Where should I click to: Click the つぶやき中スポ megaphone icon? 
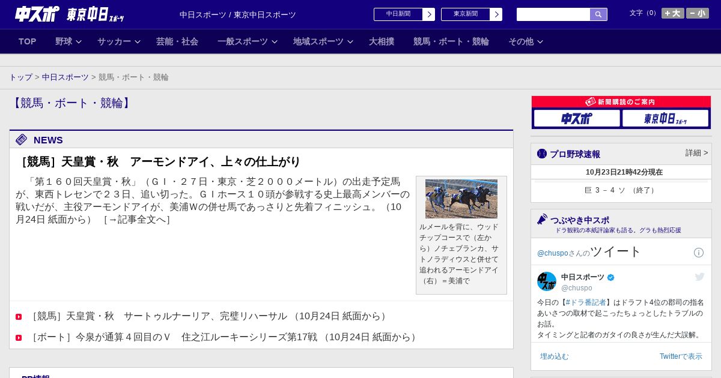point(543,220)
